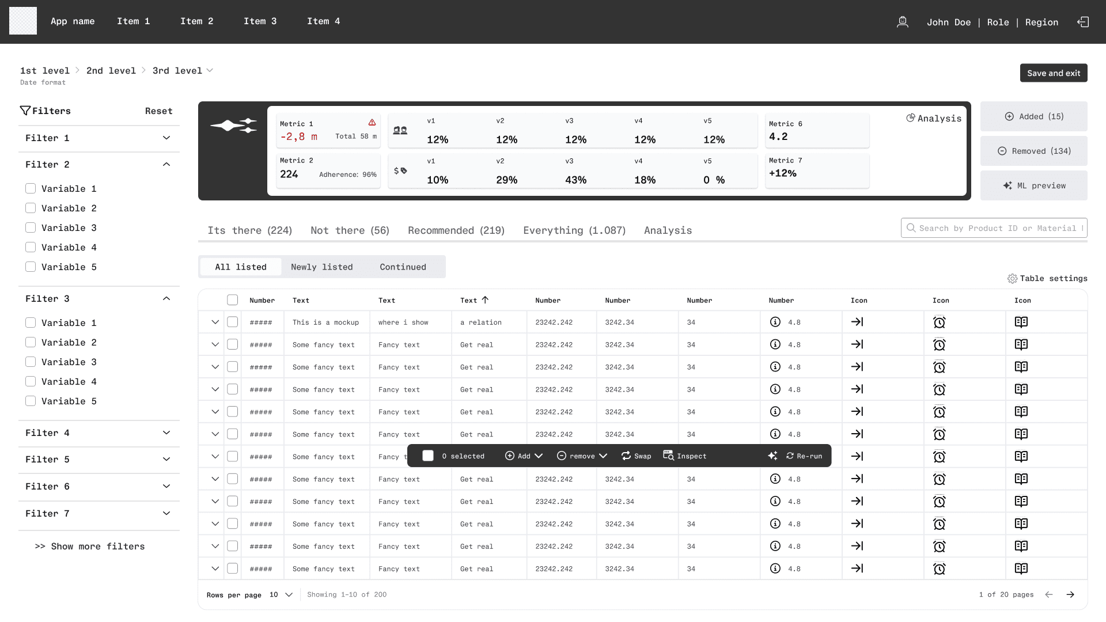The height and width of the screenshot is (622, 1106).
Task: Click the alarm clock icon in the first row
Action: click(x=940, y=322)
